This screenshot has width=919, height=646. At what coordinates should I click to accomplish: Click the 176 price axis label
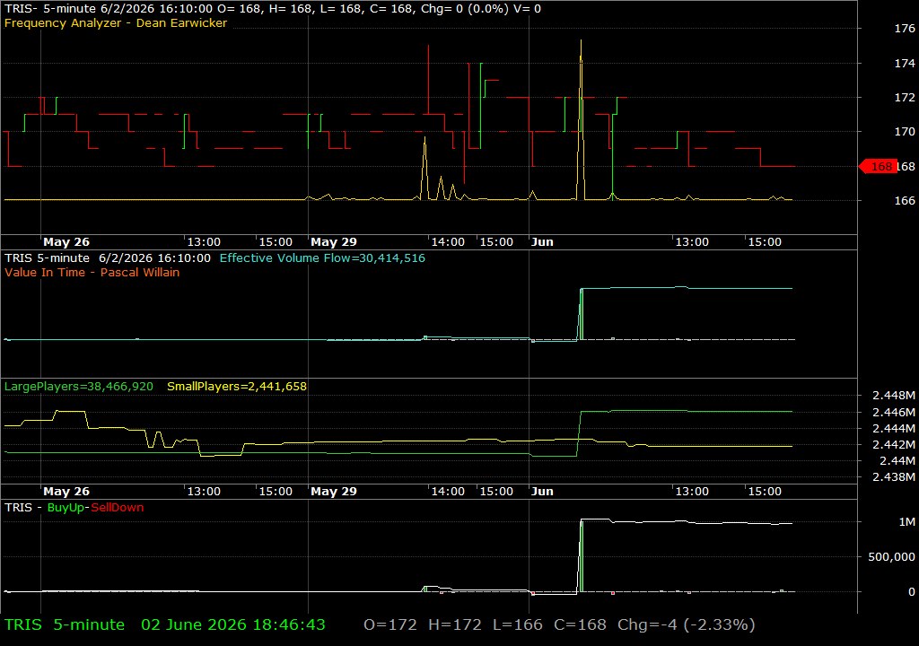tap(905, 28)
